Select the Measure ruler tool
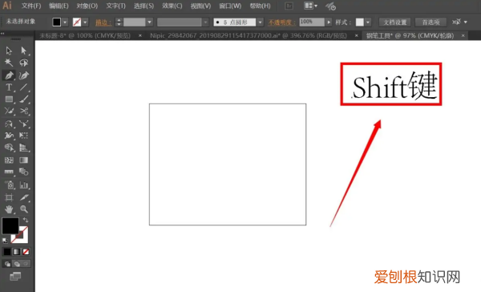 tap(9, 172)
